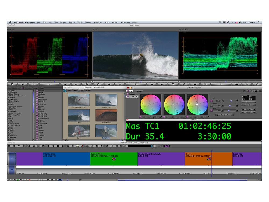
Task: Click the SuperBin icon in bin window
Action: [65, 91]
